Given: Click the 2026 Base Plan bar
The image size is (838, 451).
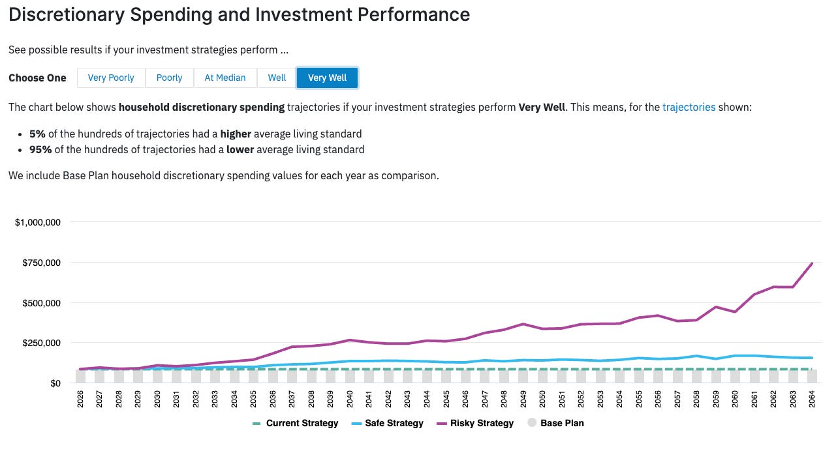Looking at the screenshot, I should point(80,376).
